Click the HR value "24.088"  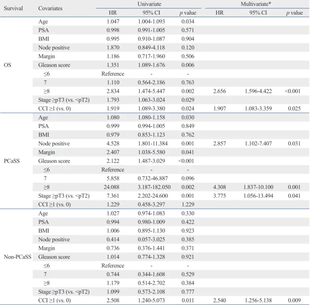[x=112, y=187]
